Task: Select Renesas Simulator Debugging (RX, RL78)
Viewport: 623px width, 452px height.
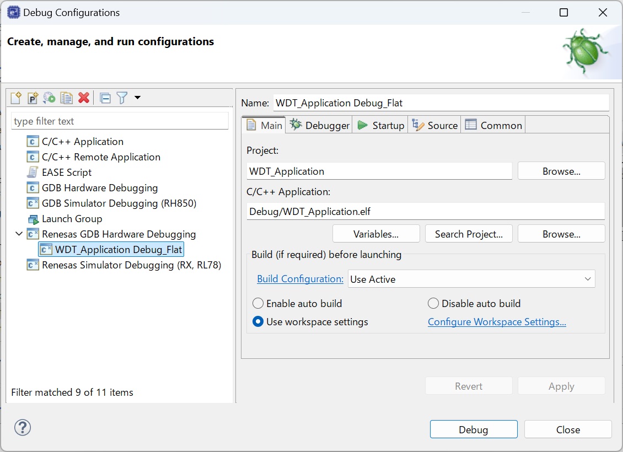Action: click(124, 265)
